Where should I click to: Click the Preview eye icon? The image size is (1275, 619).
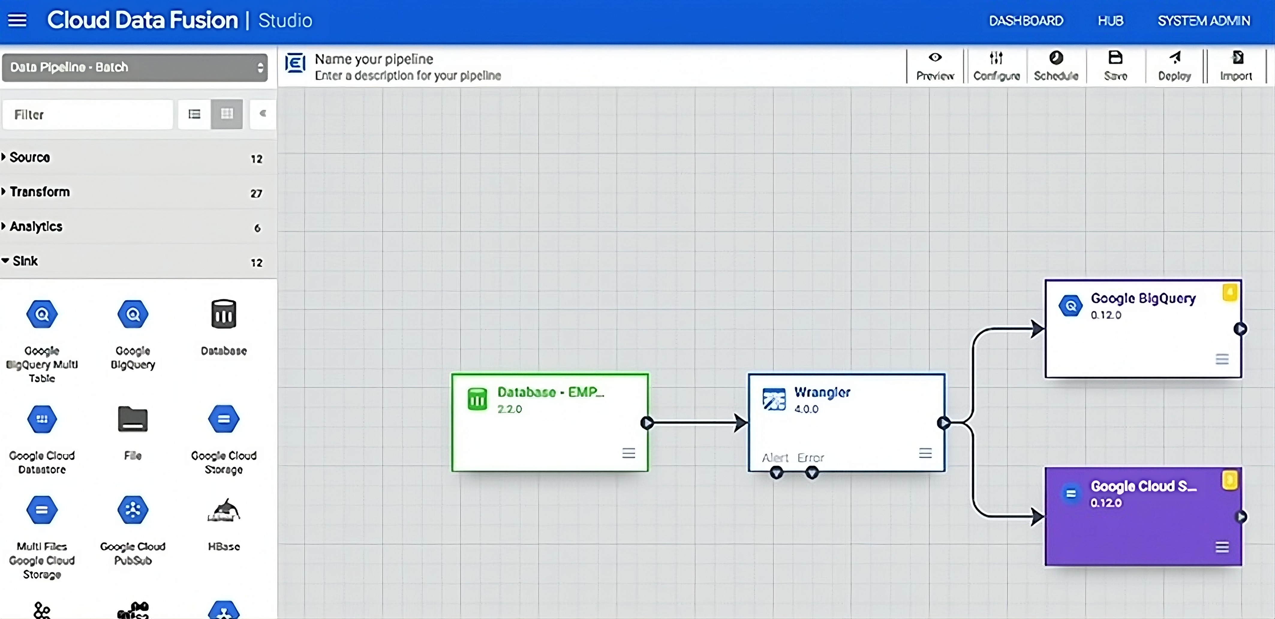click(935, 58)
